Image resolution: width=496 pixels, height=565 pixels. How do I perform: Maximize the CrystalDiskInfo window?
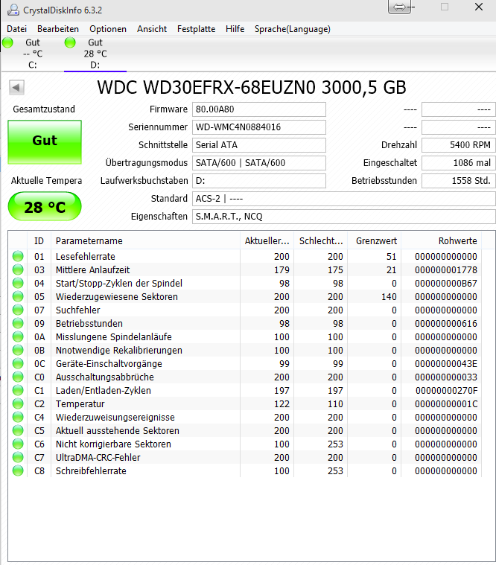(x=445, y=7)
